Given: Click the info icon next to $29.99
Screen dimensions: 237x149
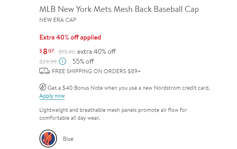Looking at the screenshot, I should click(62, 61).
